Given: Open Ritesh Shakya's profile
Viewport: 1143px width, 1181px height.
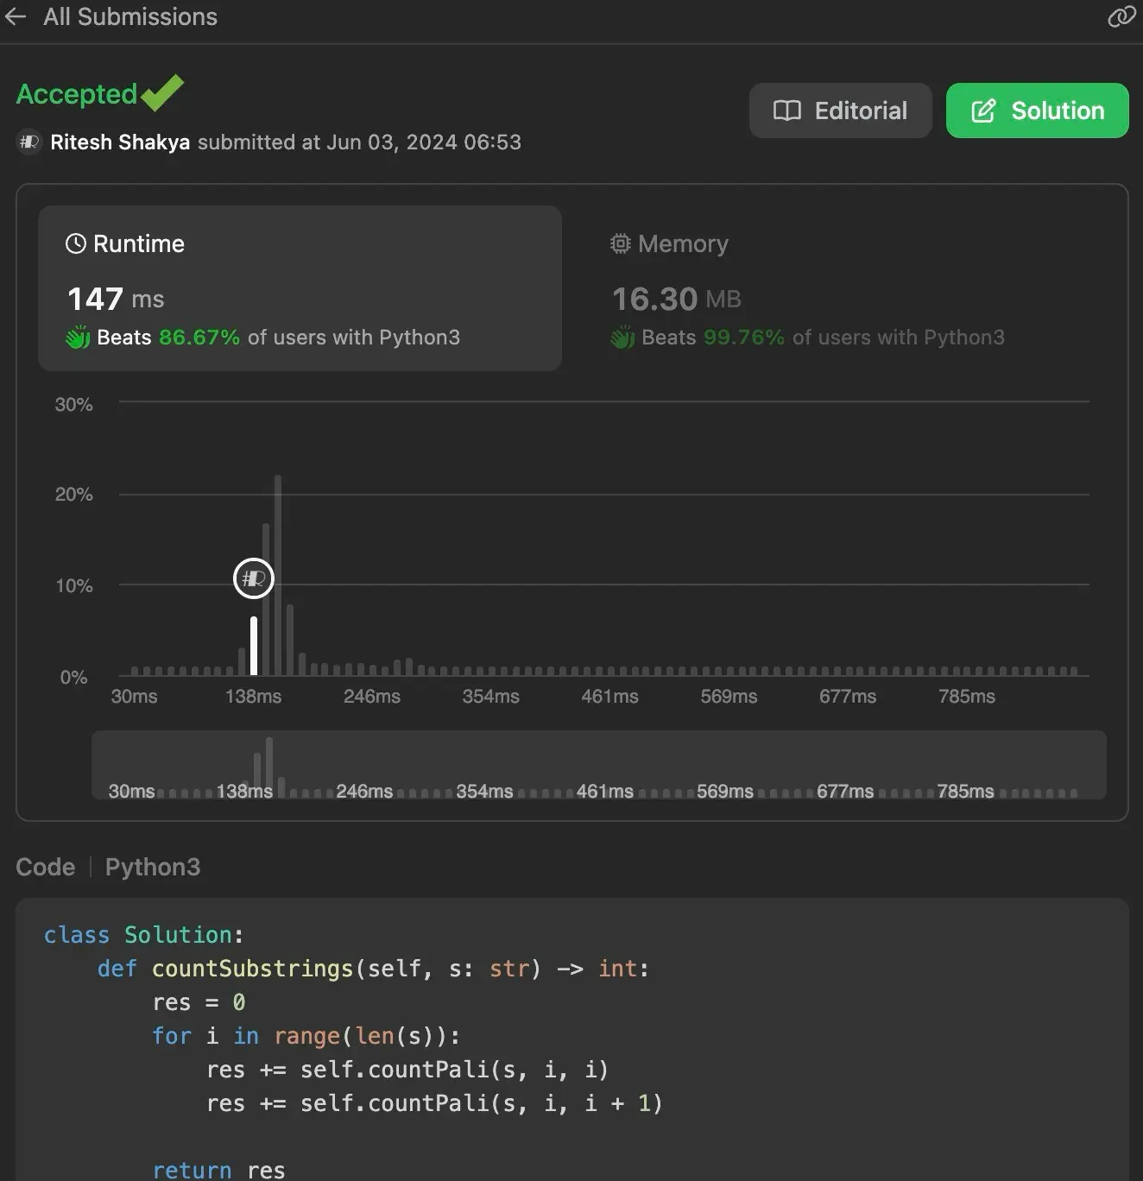Looking at the screenshot, I should click(120, 142).
